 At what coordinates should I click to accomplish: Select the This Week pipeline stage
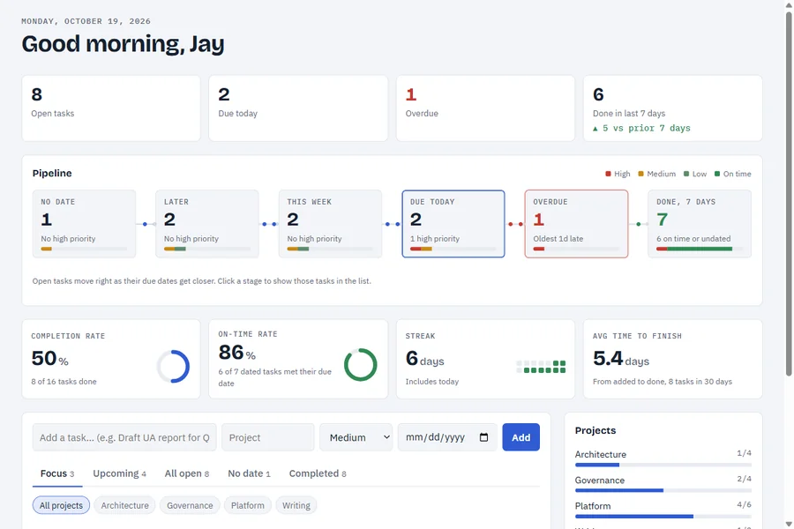(x=330, y=224)
